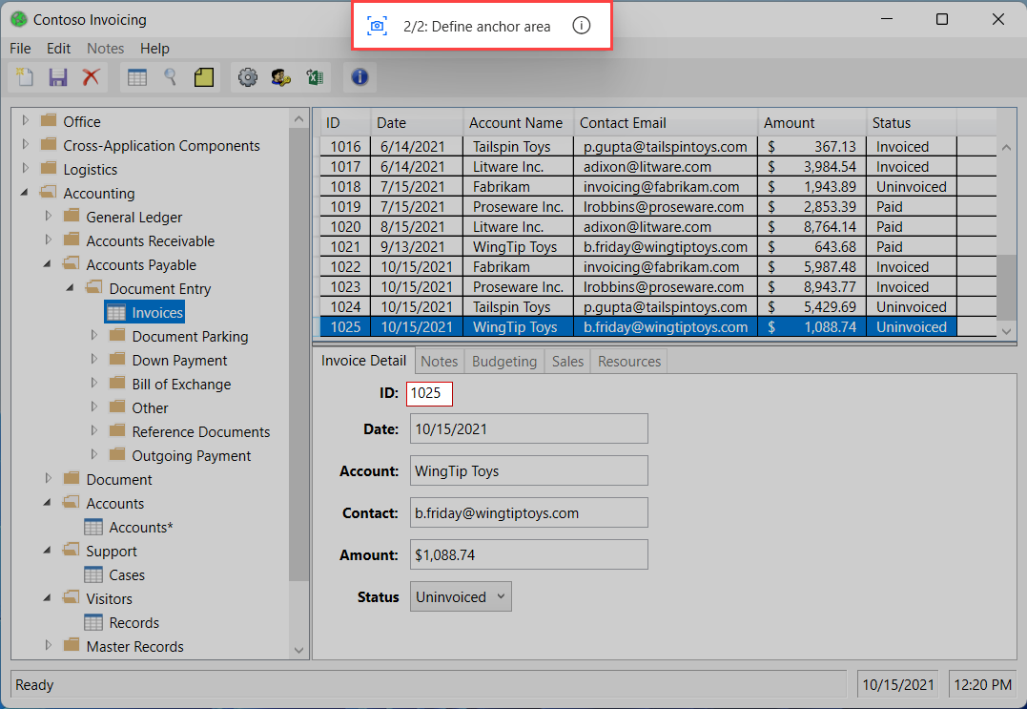The width and height of the screenshot is (1027, 709).
Task: Open the table grid view icon
Action: (x=136, y=77)
